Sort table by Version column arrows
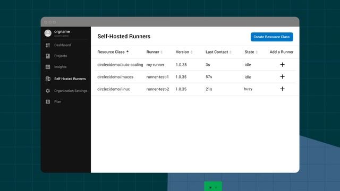This screenshot has width=340, height=191. [191, 52]
